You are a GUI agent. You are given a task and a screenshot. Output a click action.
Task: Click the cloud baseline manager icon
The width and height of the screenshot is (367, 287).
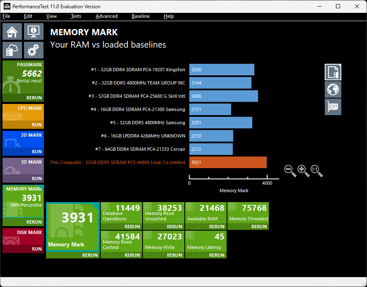pyautogui.click(x=12, y=50)
